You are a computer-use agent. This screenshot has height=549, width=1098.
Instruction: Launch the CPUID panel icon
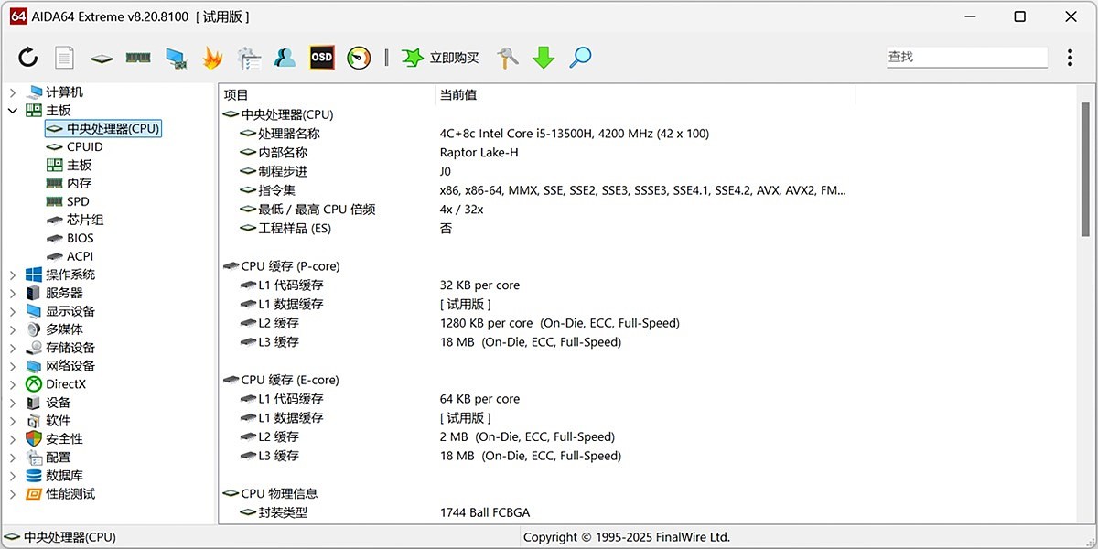101,57
